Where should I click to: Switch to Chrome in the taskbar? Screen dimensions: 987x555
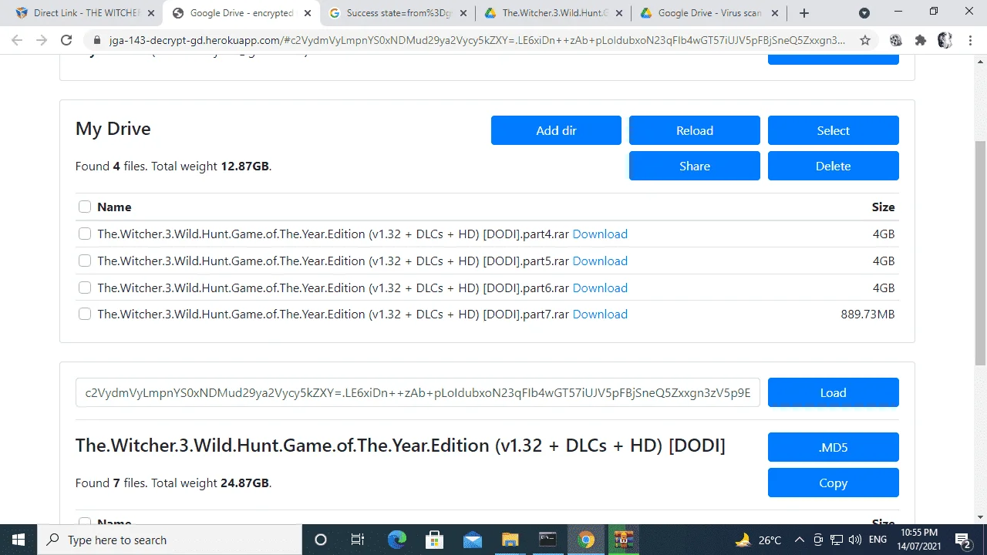(585, 540)
